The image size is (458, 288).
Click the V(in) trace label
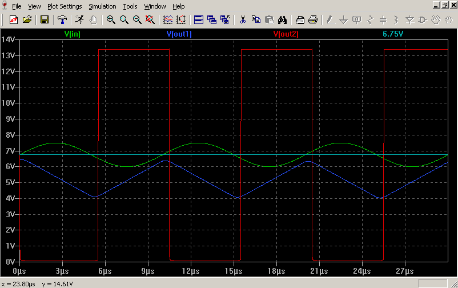click(72, 34)
